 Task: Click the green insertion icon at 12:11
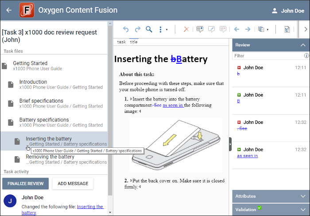coord(239,95)
